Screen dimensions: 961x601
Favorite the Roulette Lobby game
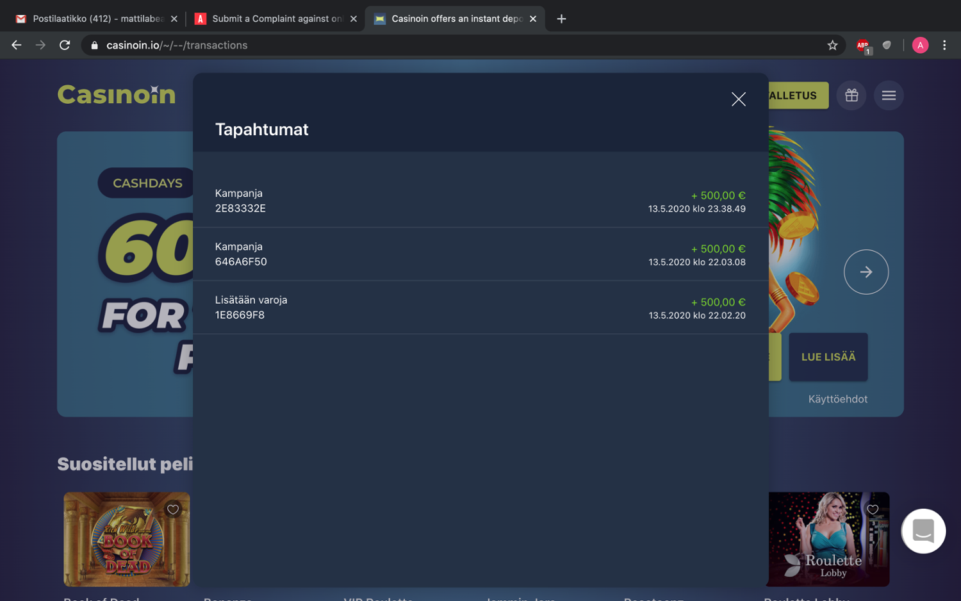(x=872, y=509)
